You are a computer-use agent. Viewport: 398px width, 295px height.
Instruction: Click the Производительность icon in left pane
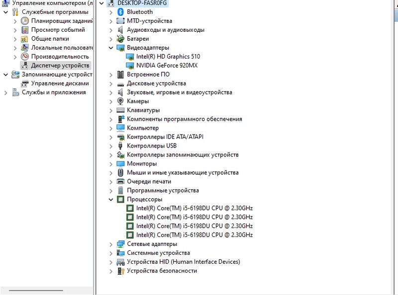point(25,57)
